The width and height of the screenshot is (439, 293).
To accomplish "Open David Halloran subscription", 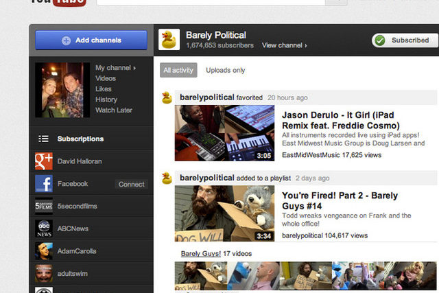I will (80, 161).
